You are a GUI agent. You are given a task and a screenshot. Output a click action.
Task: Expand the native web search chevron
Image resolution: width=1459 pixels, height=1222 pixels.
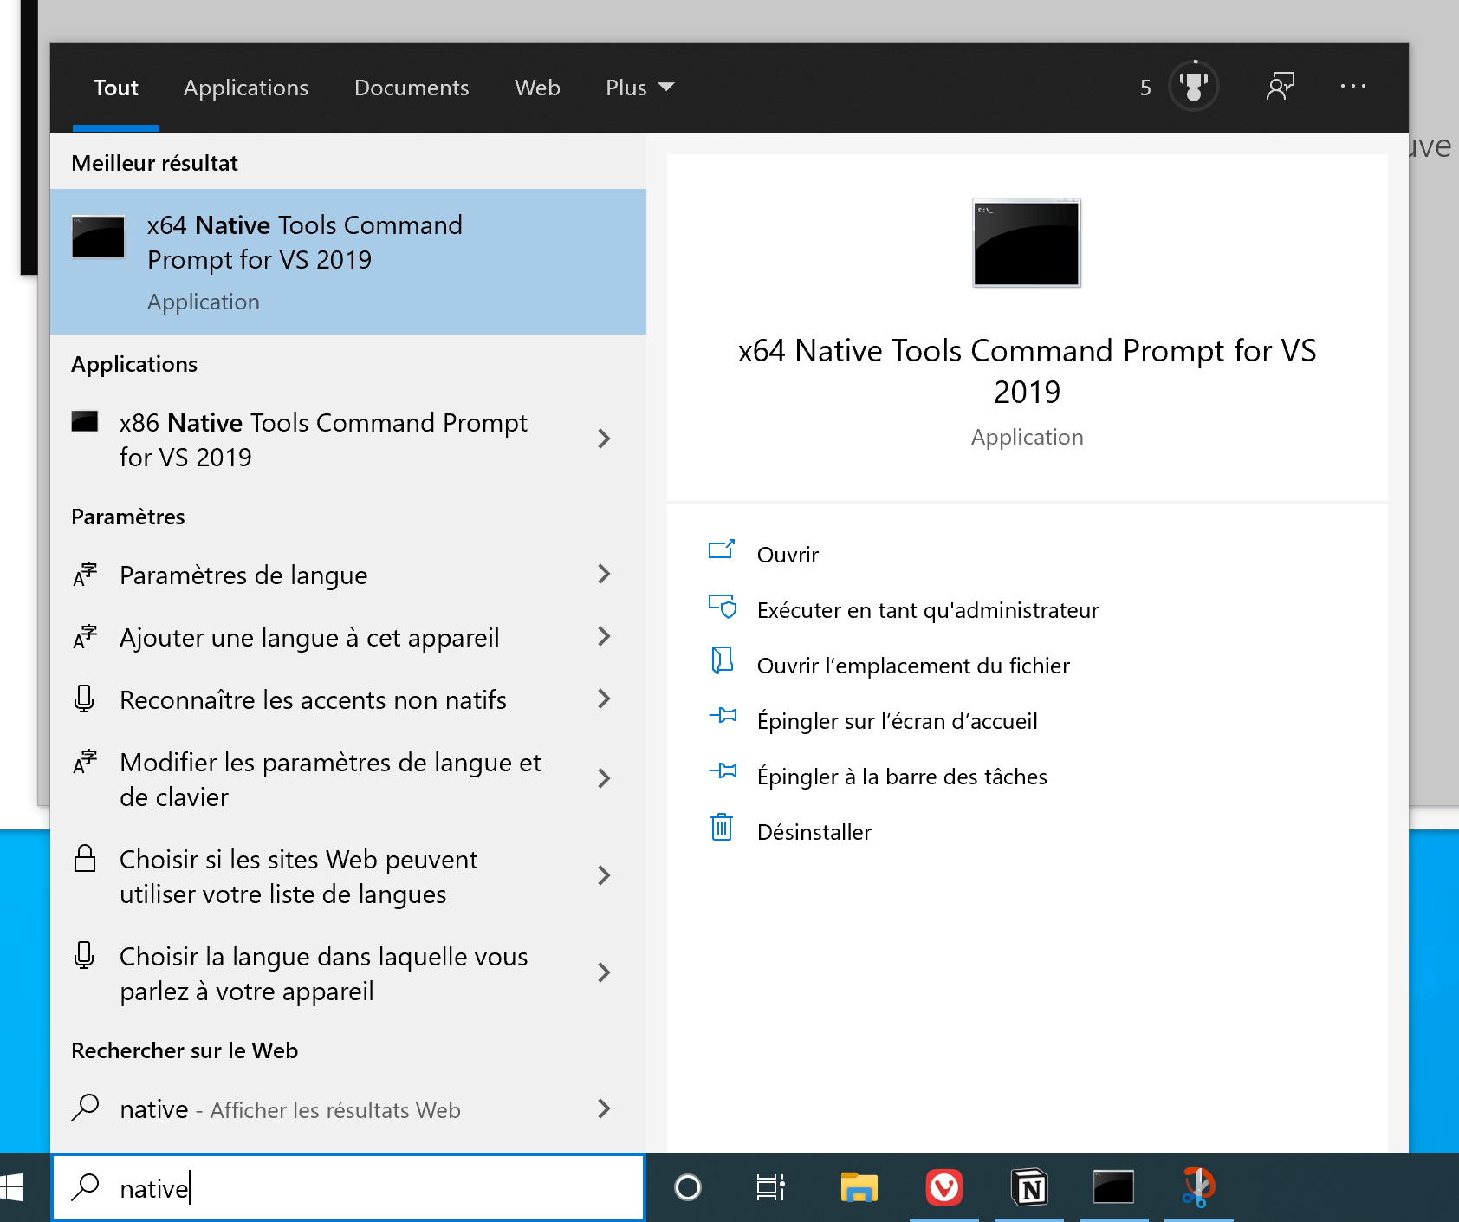click(605, 1109)
